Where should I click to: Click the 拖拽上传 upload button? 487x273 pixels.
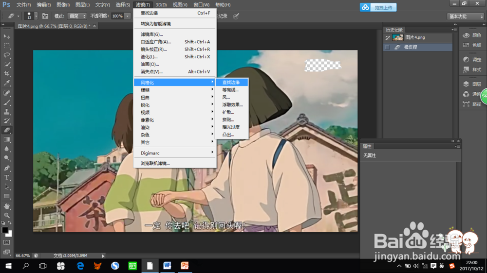pyautogui.click(x=378, y=7)
